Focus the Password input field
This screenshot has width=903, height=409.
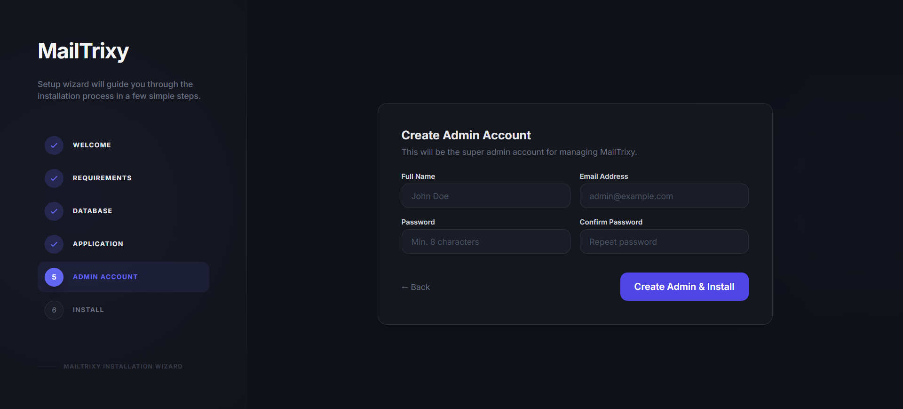pos(486,241)
